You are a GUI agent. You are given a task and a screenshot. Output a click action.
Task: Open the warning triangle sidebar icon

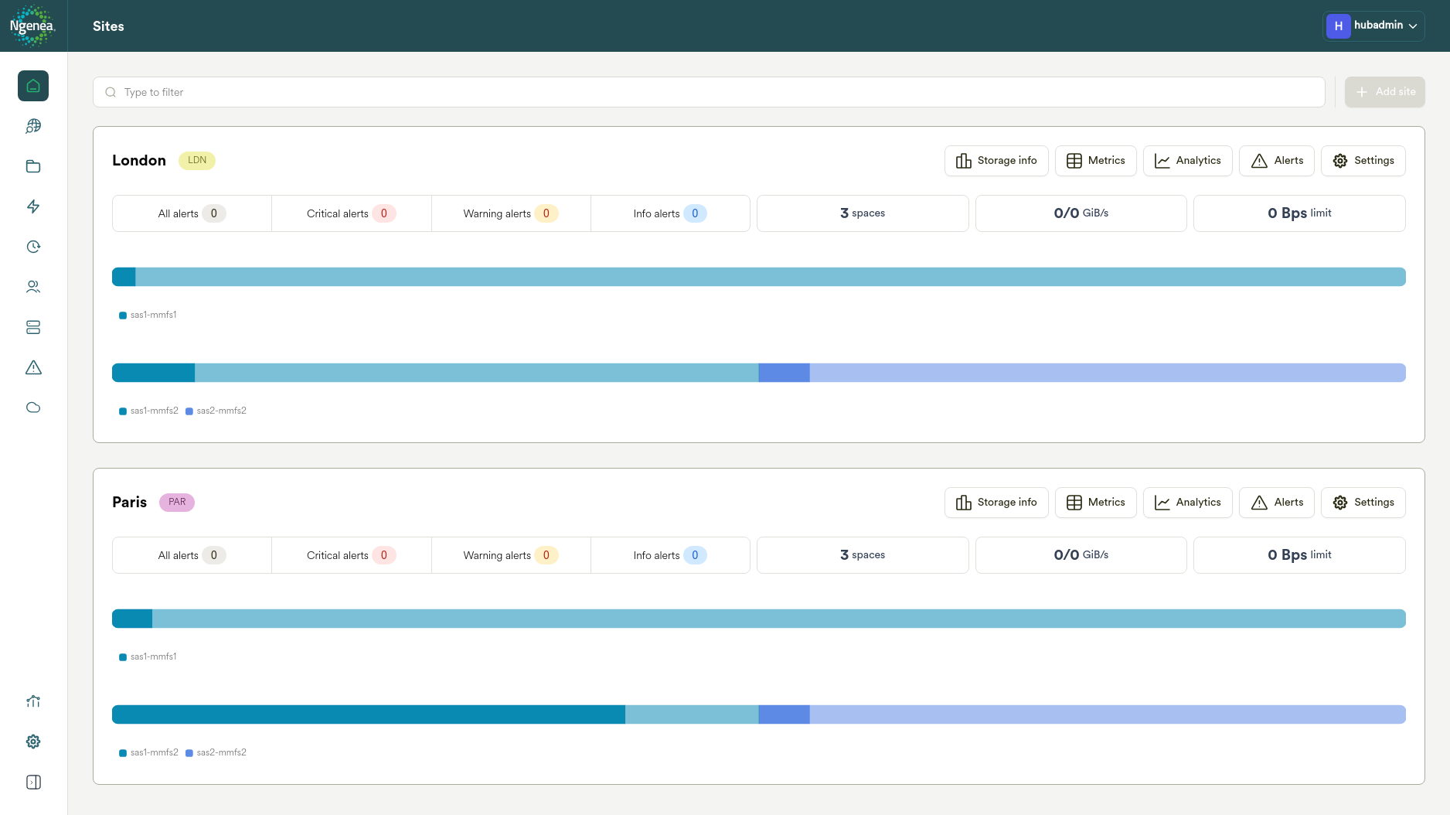(33, 367)
